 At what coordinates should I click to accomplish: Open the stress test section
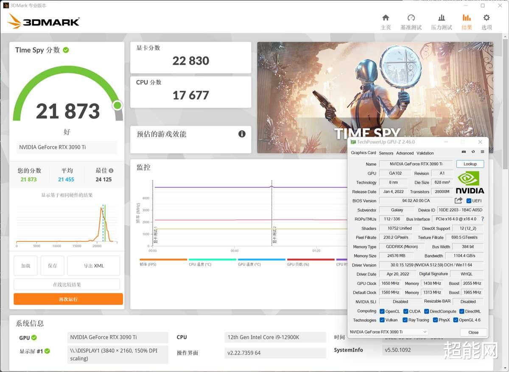point(441,21)
